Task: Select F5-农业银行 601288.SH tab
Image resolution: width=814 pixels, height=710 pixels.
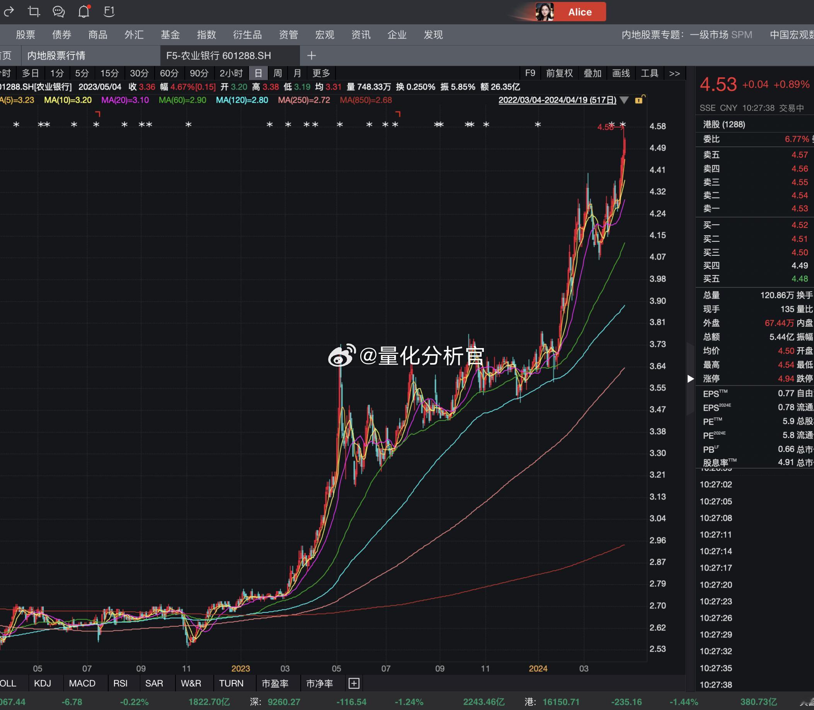Action: (x=230, y=56)
